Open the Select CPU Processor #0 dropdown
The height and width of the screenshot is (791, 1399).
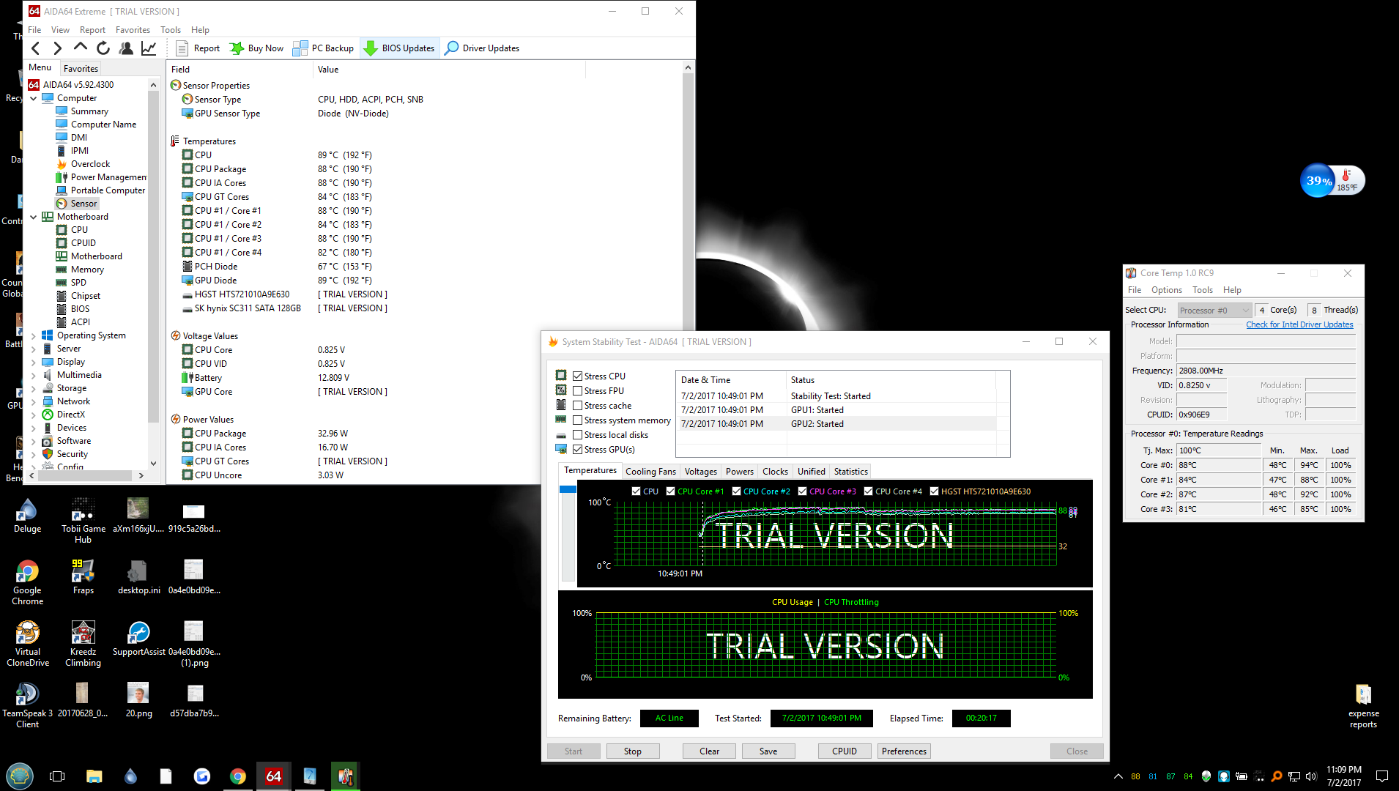pos(1214,311)
